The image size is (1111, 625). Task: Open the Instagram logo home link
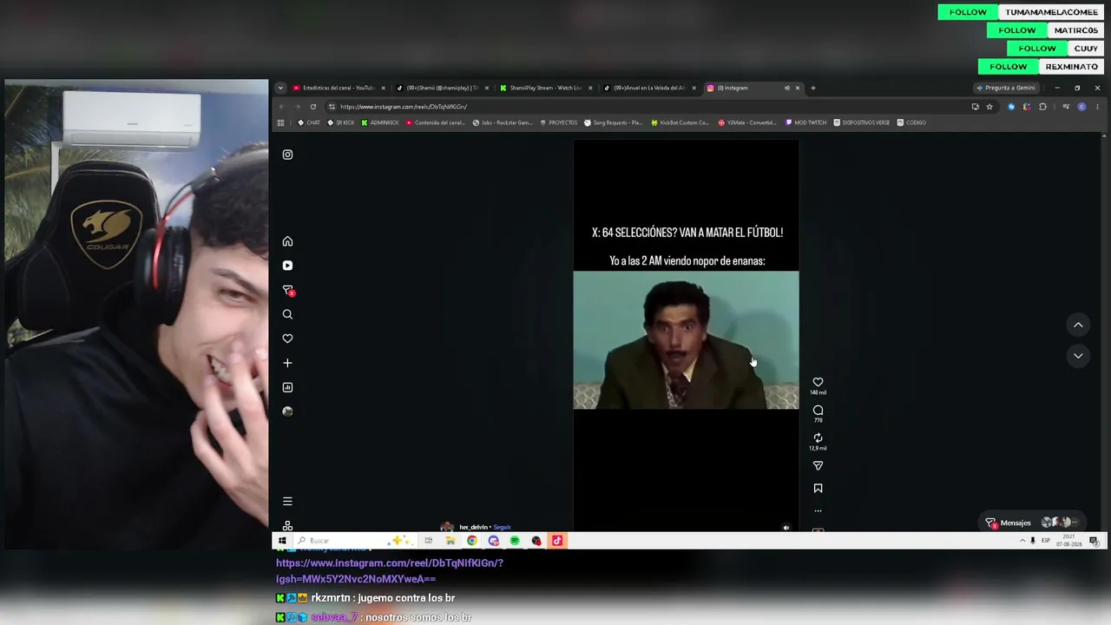[x=287, y=155]
